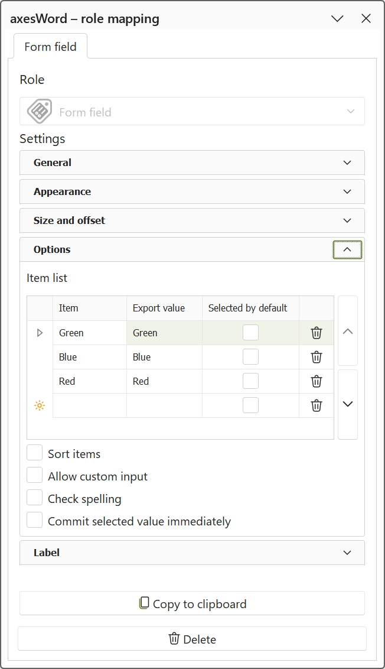Click the Delete button at bottom
Image resolution: width=385 pixels, height=669 pixels.
click(x=192, y=639)
